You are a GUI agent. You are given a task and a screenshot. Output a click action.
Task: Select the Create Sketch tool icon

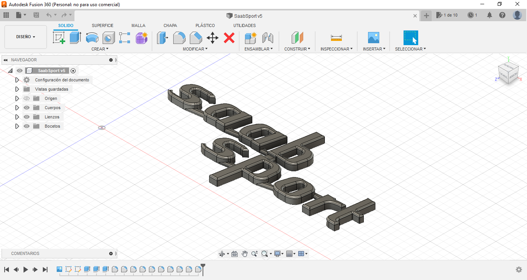(x=59, y=38)
